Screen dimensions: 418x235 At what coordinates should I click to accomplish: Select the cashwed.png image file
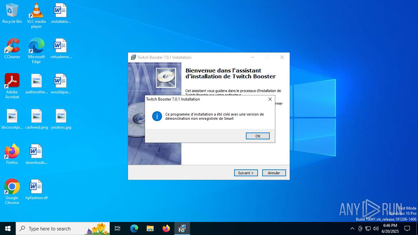(36, 119)
